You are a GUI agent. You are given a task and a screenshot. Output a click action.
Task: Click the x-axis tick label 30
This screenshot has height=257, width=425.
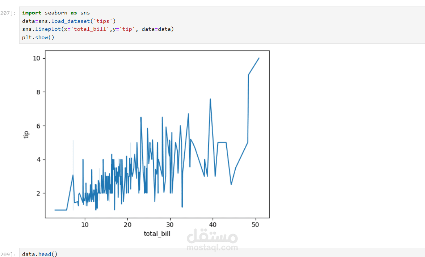tap(170, 225)
